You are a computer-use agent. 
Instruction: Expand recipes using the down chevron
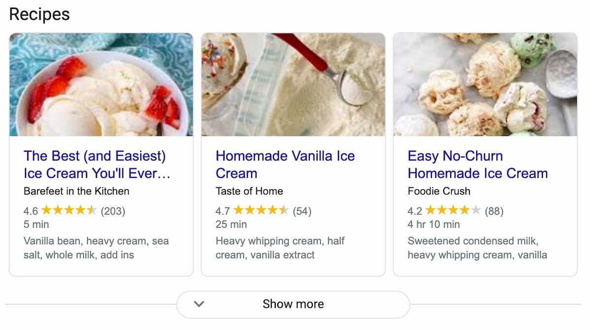[199, 304]
